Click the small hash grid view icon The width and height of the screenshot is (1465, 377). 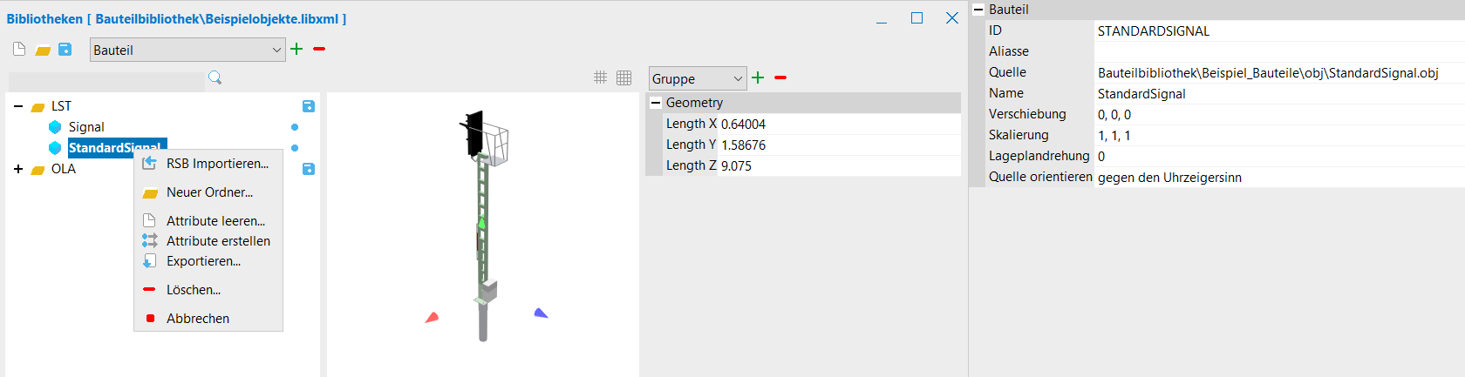(x=600, y=77)
